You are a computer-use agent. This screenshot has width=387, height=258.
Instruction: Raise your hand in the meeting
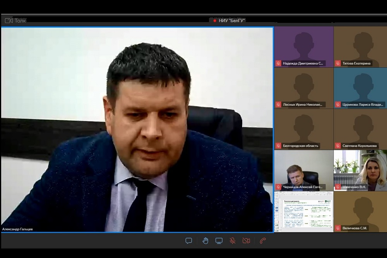pos(205,241)
